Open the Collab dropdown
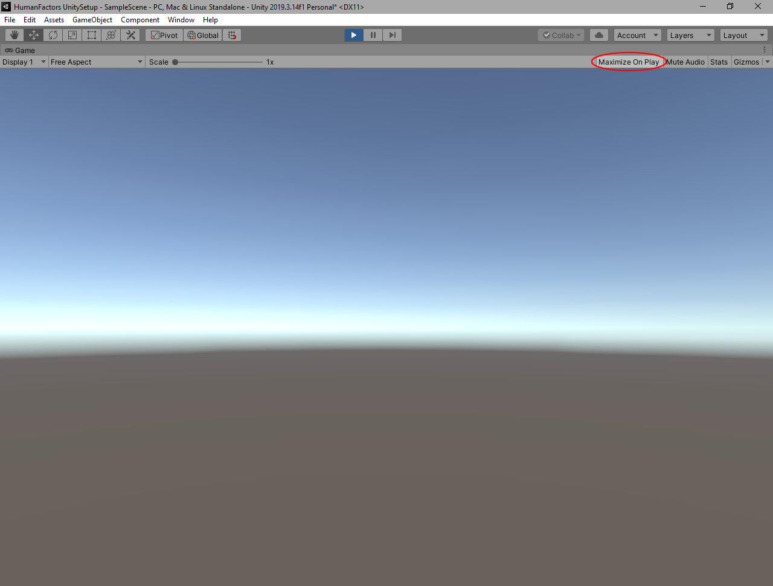 pyautogui.click(x=561, y=35)
